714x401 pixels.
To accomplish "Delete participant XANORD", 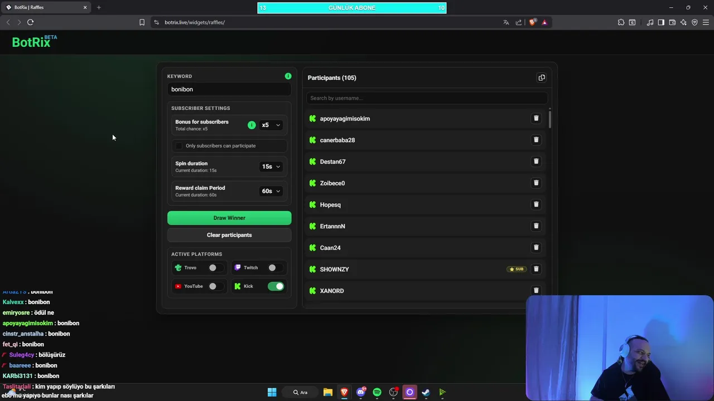I will pos(536,290).
